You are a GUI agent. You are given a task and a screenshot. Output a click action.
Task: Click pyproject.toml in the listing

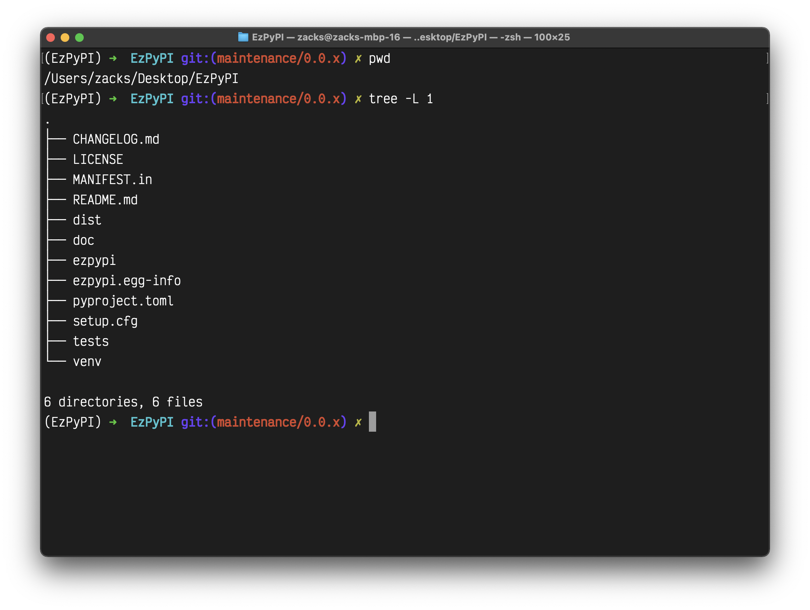[123, 301]
